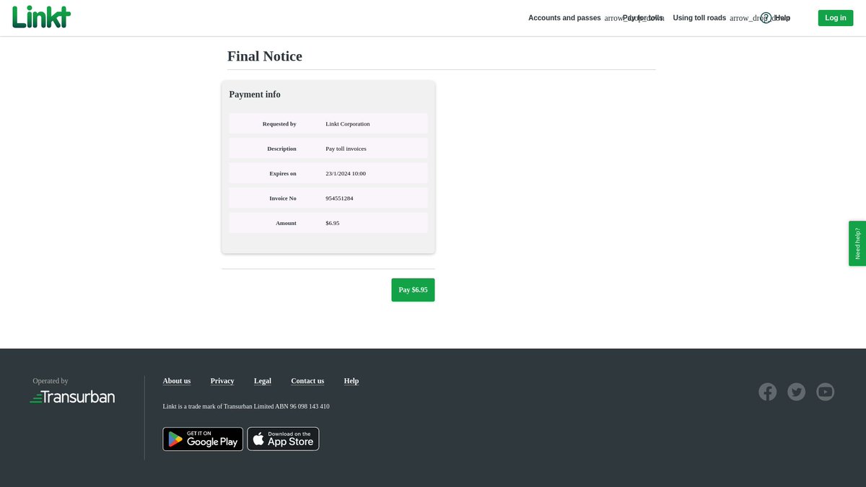Select the Invoice No label
Image resolution: width=866 pixels, height=487 pixels.
(x=283, y=198)
